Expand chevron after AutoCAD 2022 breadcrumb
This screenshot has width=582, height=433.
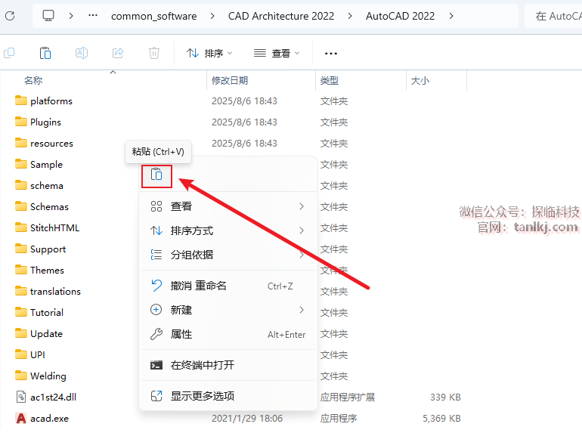pyautogui.click(x=451, y=16)
